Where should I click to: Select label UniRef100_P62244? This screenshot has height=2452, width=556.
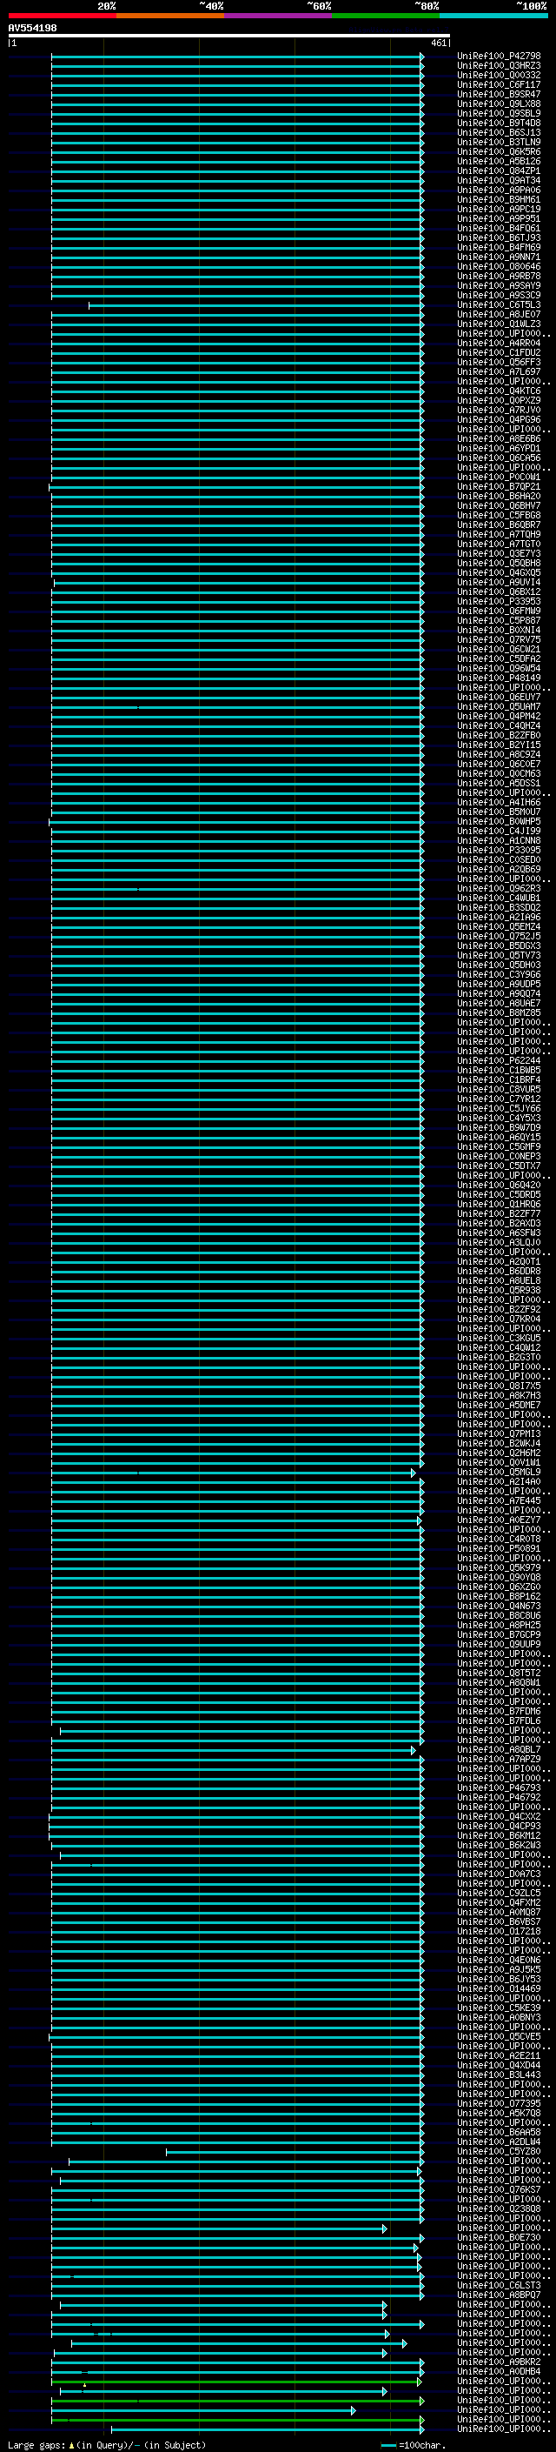[x=499, y=1060]
